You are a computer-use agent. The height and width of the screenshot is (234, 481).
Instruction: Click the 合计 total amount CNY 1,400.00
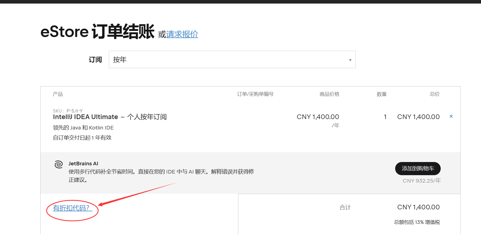click(418, 207)
